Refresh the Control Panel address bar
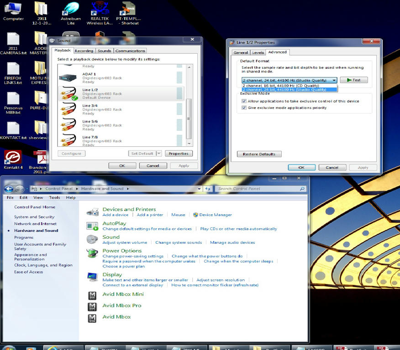This screenshot has height=350, width=400. click(x=208, y=189)
